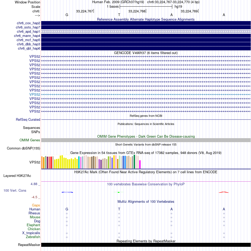Click the Rhesus species label
Viewport: 251px width, 251px height.
tap(34, 213)
